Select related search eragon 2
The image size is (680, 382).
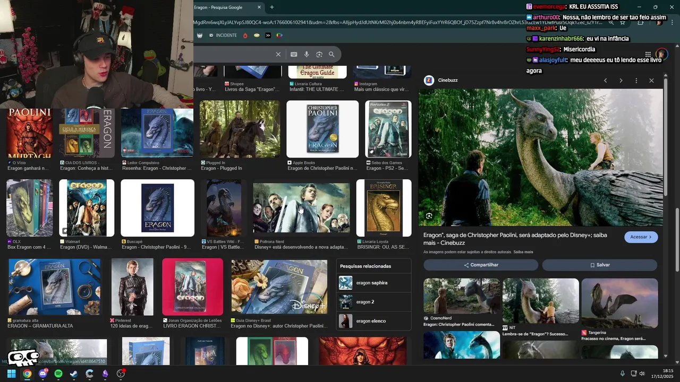(374, 302)
